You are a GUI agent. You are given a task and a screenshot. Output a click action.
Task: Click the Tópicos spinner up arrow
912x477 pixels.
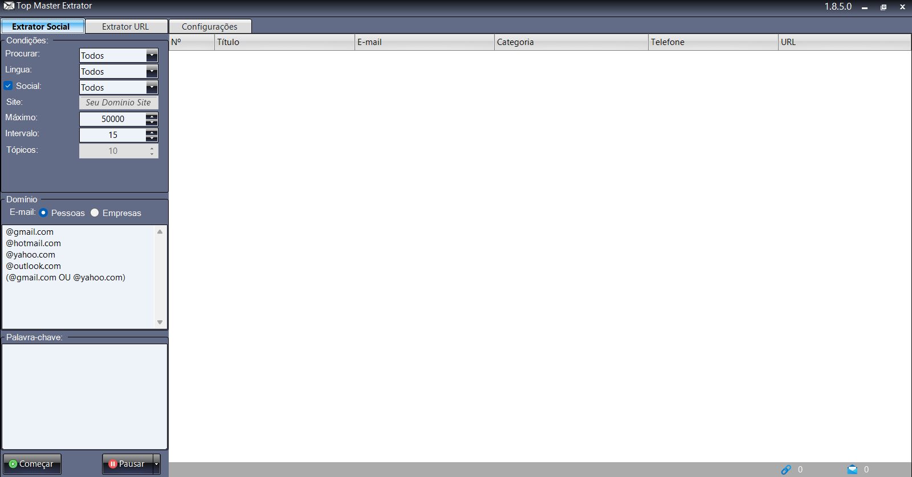coord(152,148)
